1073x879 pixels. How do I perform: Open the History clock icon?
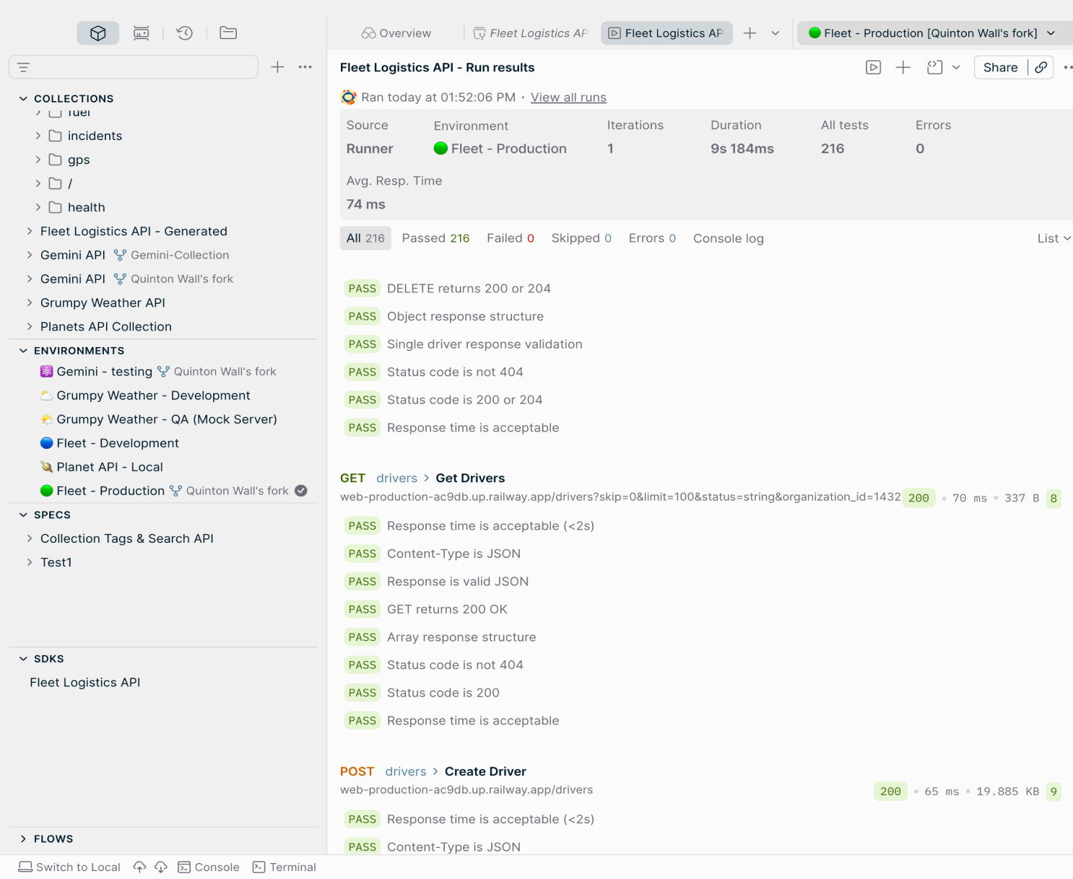click(185, 33)
